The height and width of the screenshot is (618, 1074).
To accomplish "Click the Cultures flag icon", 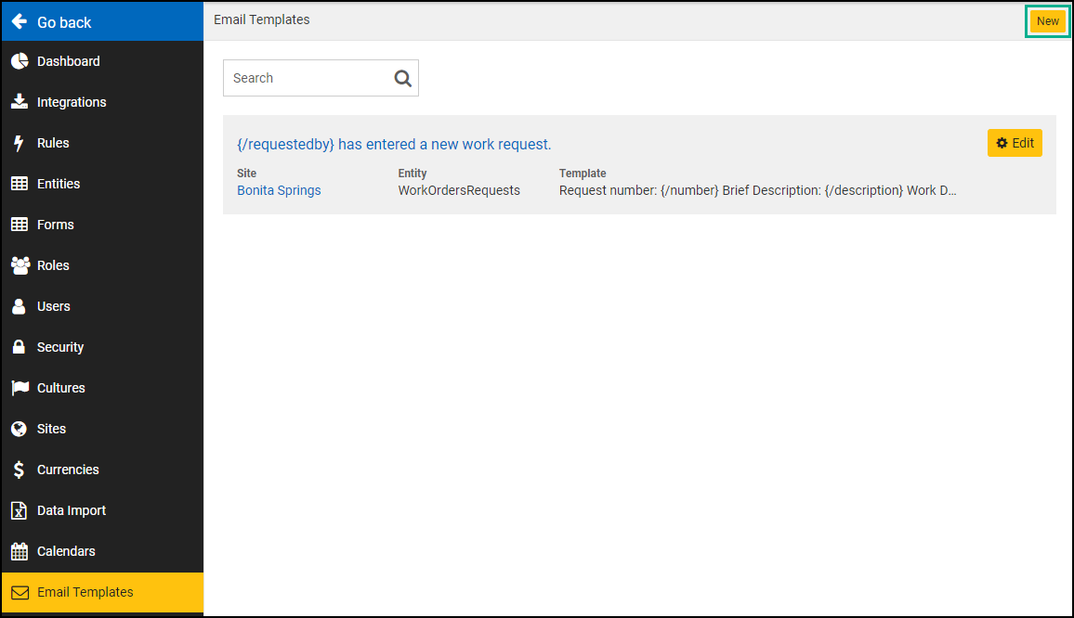I will (x=20, y=388).
